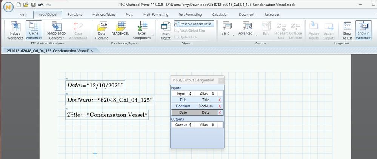Screen dimensions: 377x159
Task: Open the Functions ribbon tab
Action: [x=75, y=14]
